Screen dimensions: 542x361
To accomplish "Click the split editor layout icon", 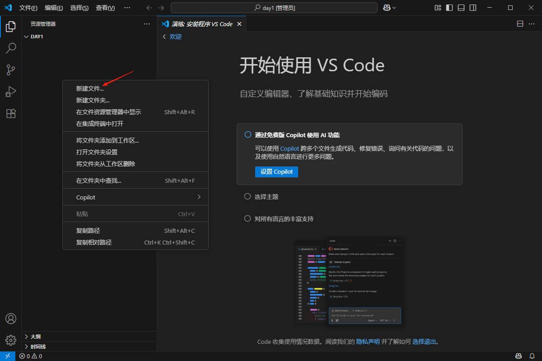I will pos(520,24).
